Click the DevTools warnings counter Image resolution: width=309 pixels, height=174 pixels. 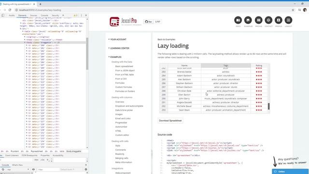pos(75,15)
